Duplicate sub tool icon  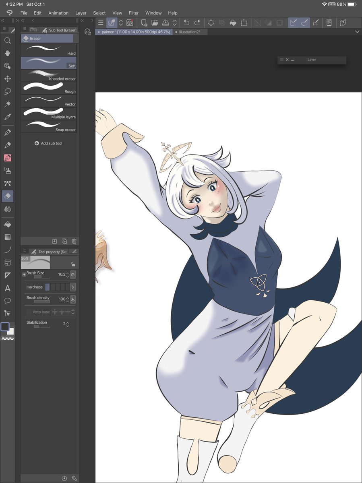coord(64,241)
